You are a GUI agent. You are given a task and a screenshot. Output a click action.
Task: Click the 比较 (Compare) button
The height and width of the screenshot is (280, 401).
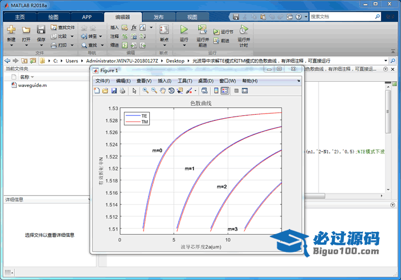59,36
